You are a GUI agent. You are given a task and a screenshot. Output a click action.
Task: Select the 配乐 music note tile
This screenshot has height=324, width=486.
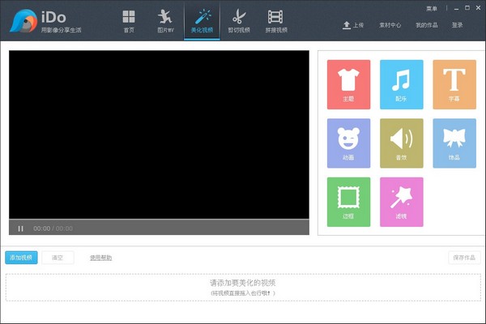[401, 84]
